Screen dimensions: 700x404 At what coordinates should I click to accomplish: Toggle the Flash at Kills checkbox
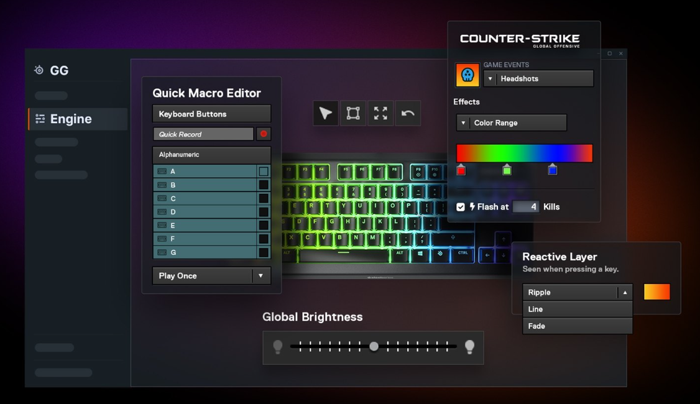pos(460,207)
